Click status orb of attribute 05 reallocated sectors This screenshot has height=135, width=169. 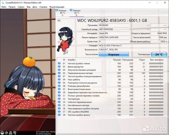pyautogui.click(x=59, y=73)
